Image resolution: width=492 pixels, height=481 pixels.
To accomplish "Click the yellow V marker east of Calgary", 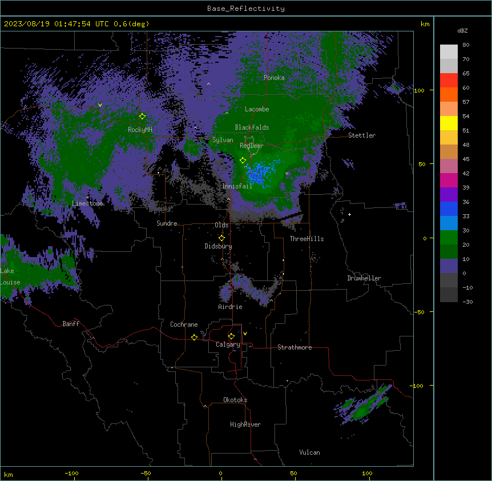I will point(245,334).
